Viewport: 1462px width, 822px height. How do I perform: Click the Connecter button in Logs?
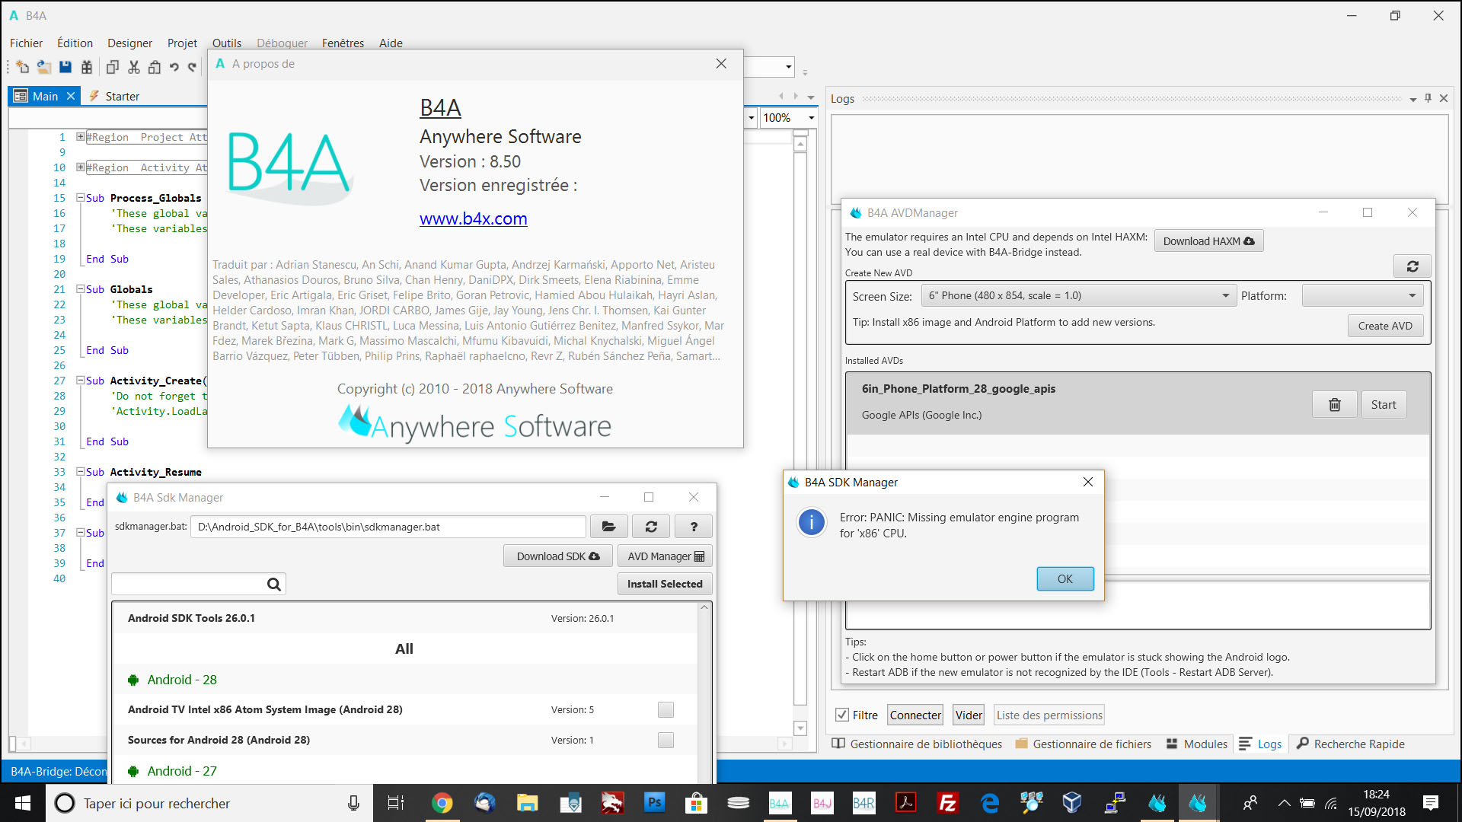(x=915, y=715)
